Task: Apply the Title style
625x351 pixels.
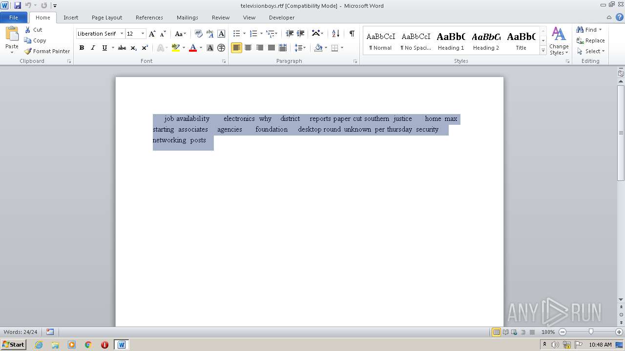Action: coord(521,40)
